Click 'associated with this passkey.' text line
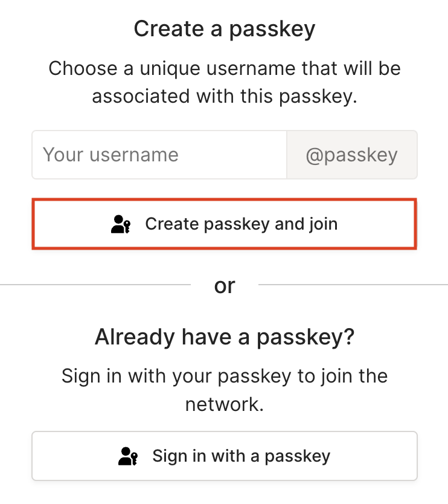The width and height of the screenshot is (448, 504). 224,95
